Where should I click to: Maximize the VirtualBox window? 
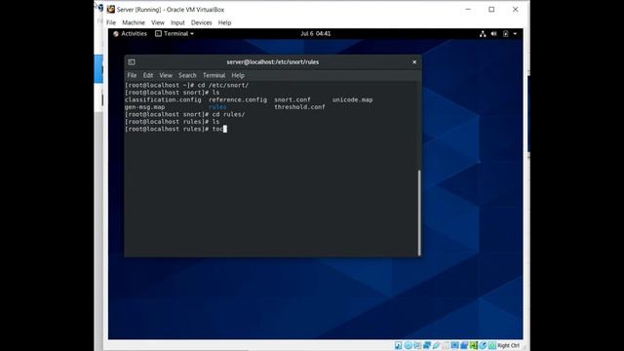491,9
